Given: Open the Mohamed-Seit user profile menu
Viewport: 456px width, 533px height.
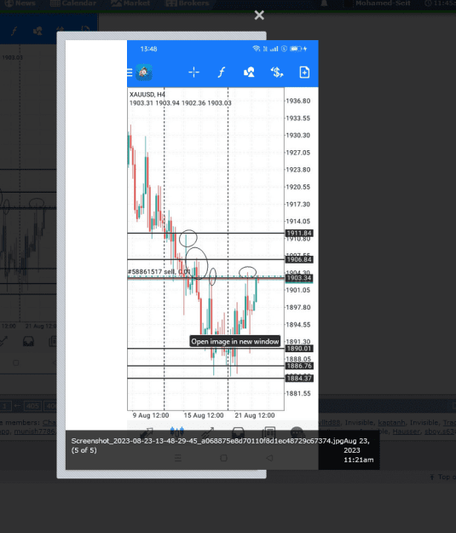Looking at the screenshot, I should [383, 3].
